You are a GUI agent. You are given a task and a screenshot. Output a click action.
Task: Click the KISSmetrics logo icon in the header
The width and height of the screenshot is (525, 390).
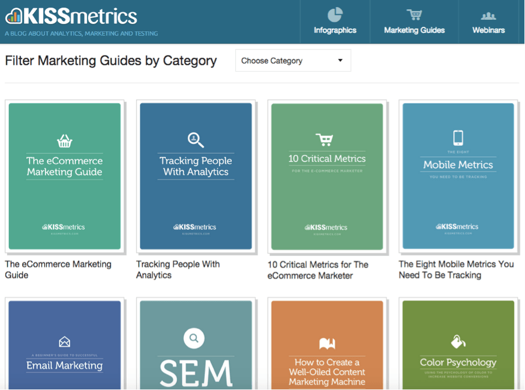click(x=14, y=16)
